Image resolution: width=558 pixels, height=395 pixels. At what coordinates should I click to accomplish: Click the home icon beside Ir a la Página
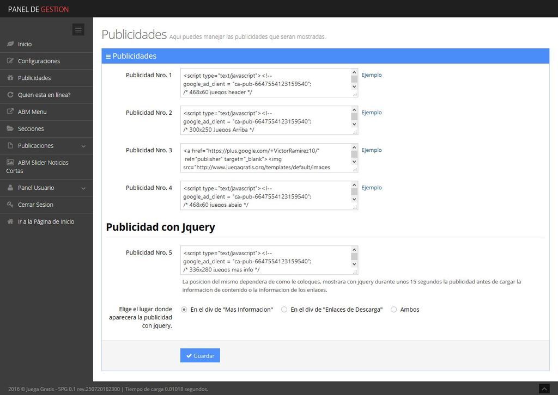[10, 221]
